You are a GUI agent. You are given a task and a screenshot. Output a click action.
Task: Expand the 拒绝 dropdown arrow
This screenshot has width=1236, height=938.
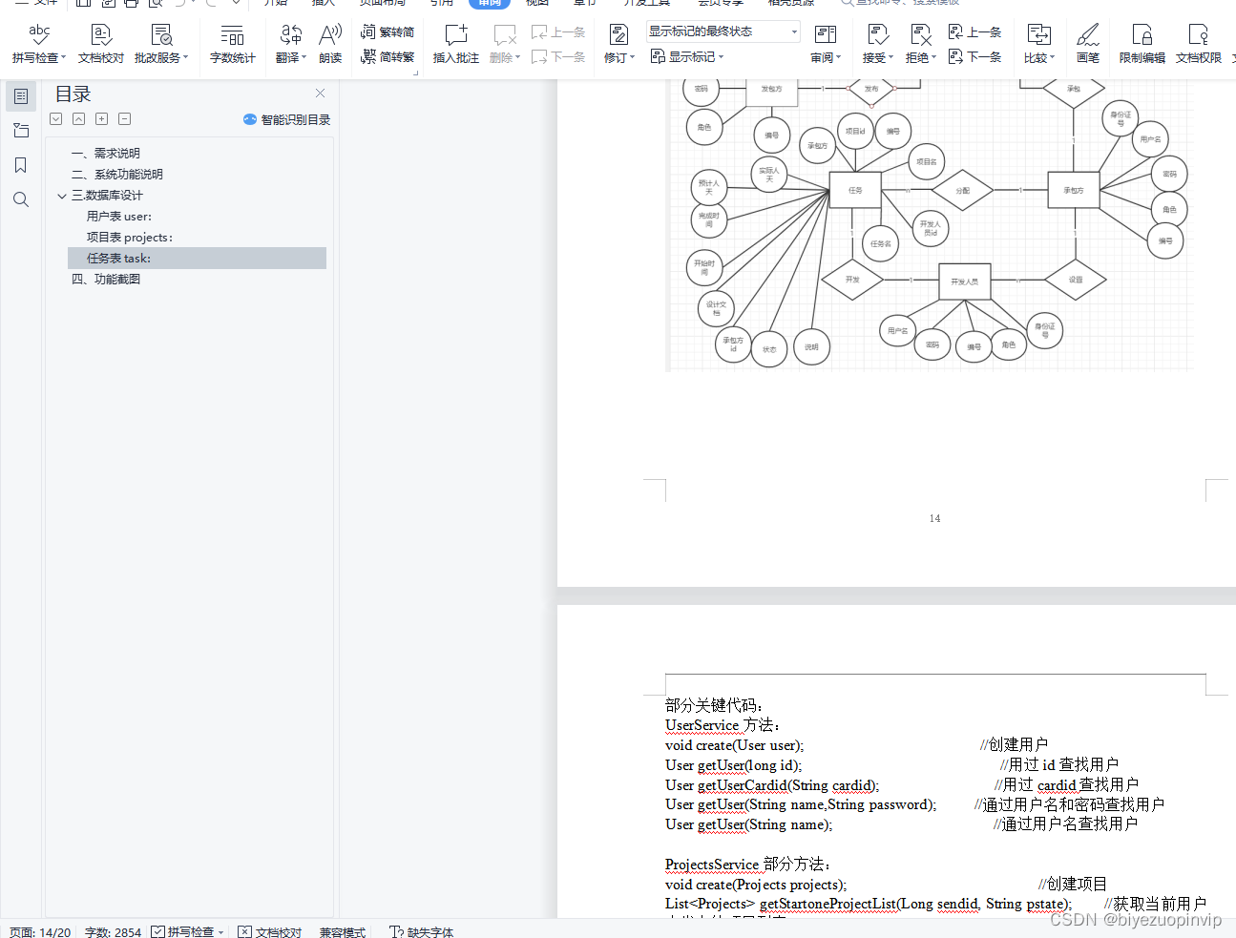(x=934, y=58)
